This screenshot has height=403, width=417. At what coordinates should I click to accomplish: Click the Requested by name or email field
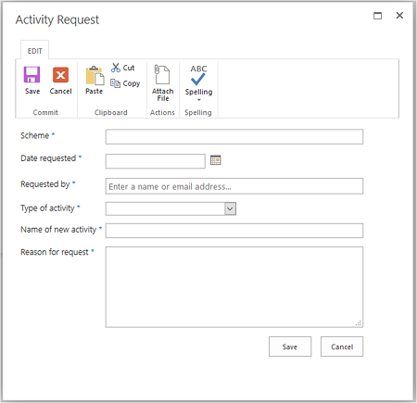pyautogui.click(x=234, y=186)
